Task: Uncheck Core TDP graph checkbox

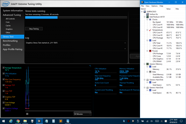Action: tap(4, 91)
